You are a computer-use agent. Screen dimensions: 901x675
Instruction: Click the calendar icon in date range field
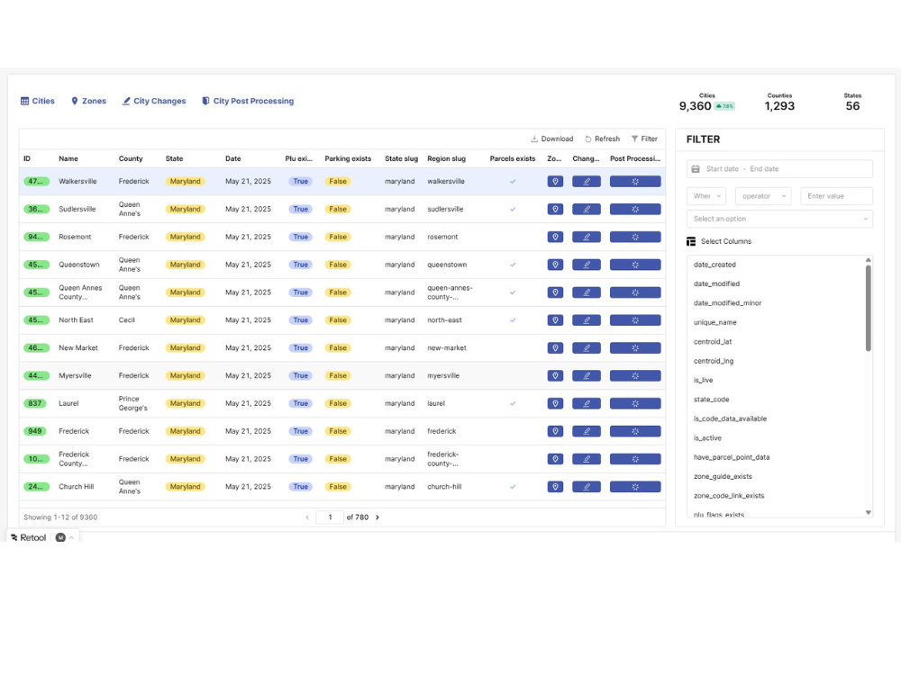pyautogui.click(x=696, y=169)
